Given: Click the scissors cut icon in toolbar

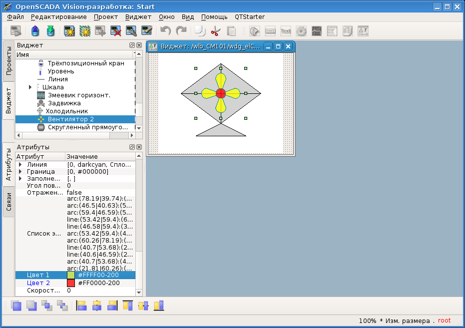Looking at the screenshot, I should 216,31.
